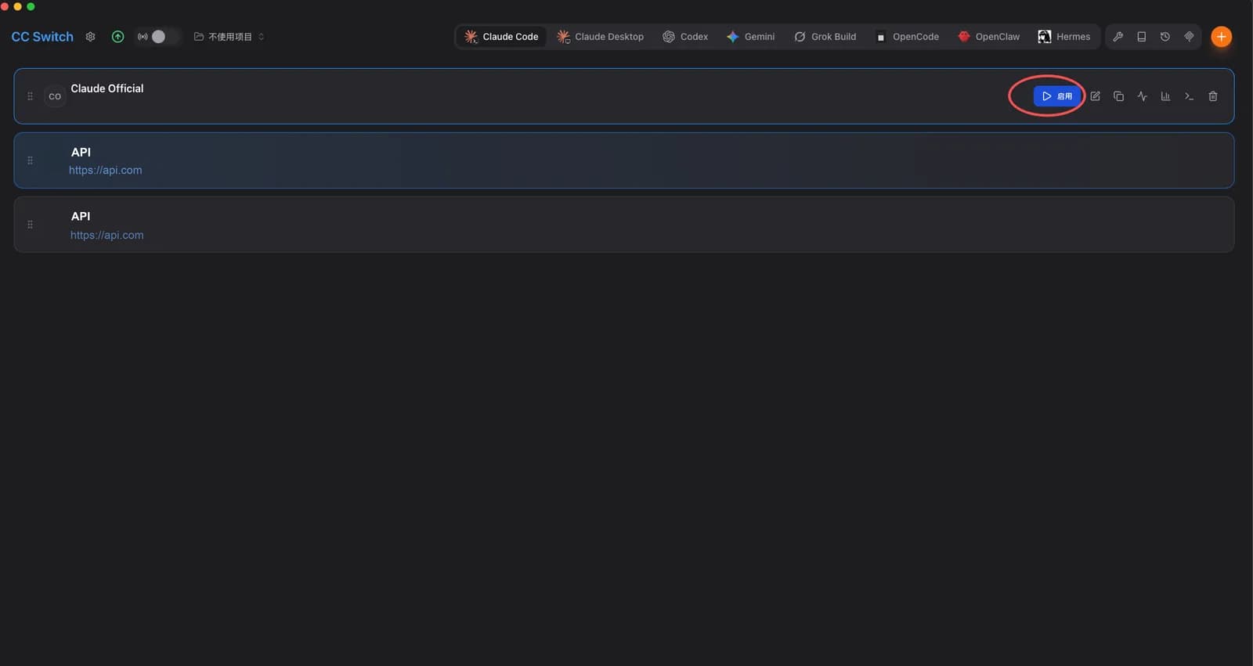1253x666 pixels.
Task: Switch to the Hermes tab
Action: point(1064,37)
